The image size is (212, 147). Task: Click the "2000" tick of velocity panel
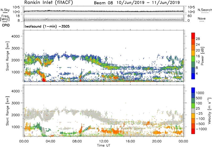click(x=16, y=115)
